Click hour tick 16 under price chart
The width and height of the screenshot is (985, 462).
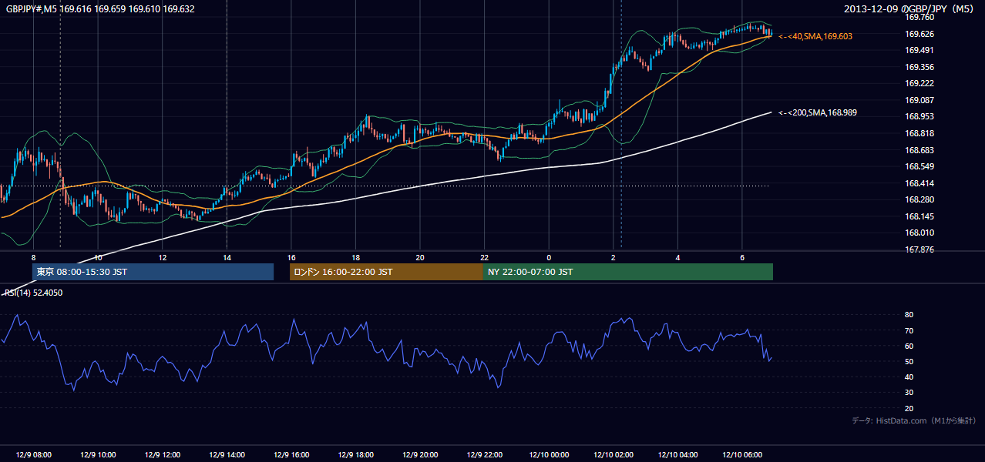pos(291,257)
